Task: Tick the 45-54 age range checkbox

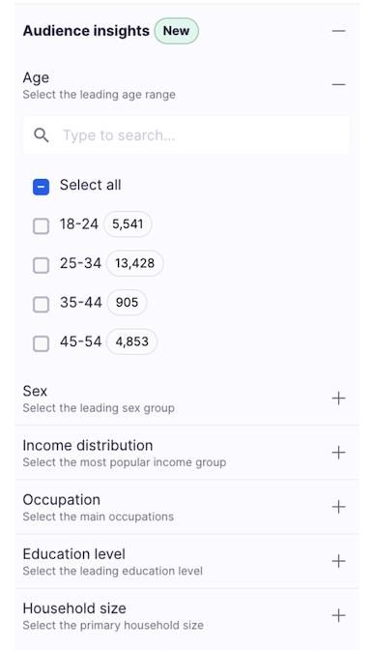Action: pos(41,343)
